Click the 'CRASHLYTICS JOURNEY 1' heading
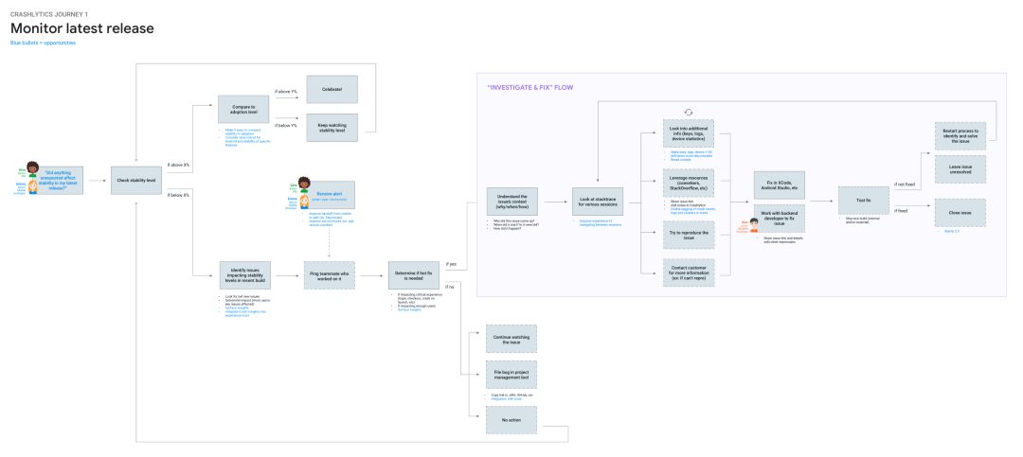This screenshot has height=457, width=1023. (x=49, y=13)
